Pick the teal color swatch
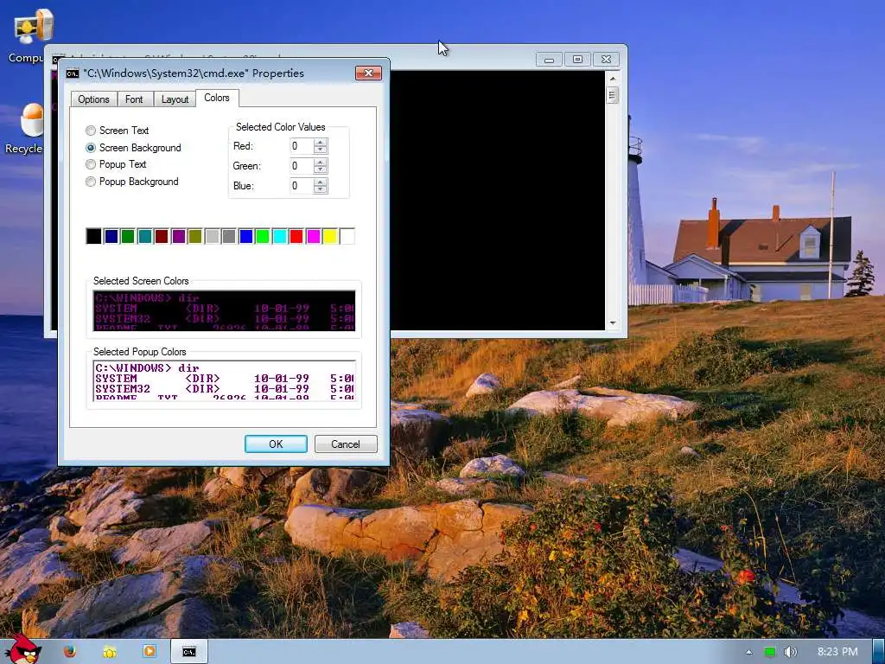The height and width of the screenshot is (664, 885). click(x=145, y=236)
